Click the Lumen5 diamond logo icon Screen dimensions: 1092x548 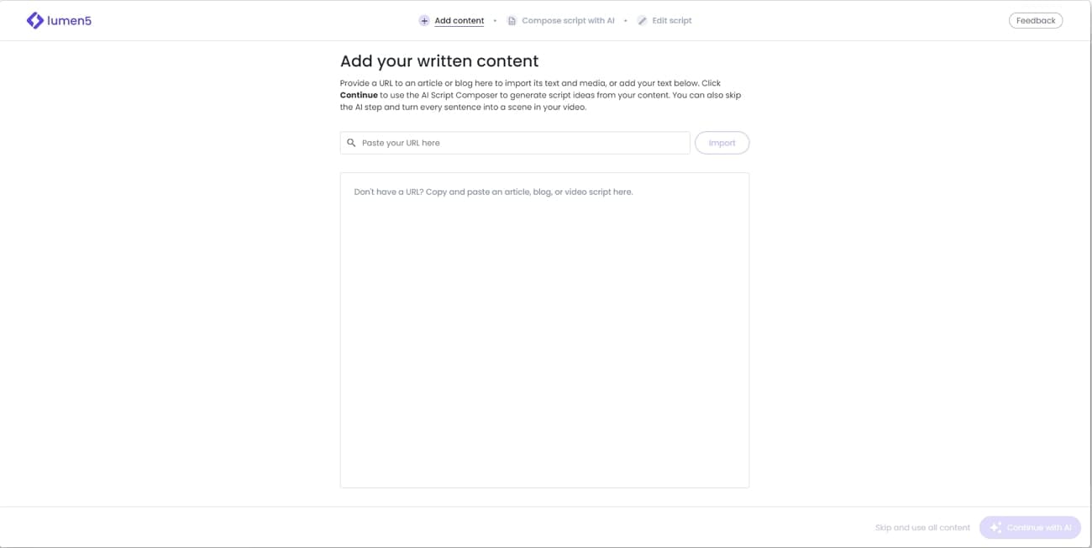coord(34,20)
